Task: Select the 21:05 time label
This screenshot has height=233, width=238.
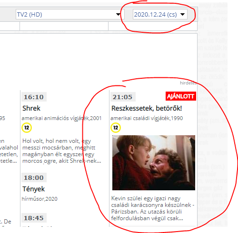Action: (x=123, y=97)
